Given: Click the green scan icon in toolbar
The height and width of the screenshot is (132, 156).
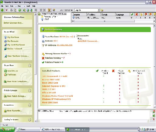Looking at the screenshot, I should pyautogui.click(x=2, y=10).
